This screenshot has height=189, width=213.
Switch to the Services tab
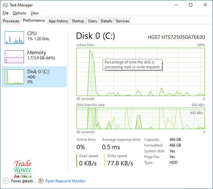(x=122, y=21)
